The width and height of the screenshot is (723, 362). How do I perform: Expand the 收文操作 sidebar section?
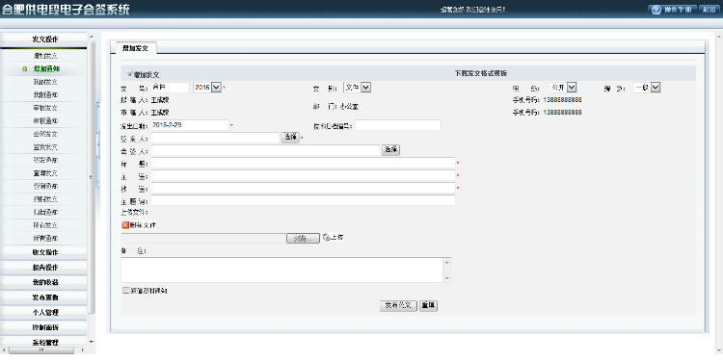[x=44, y=252]
